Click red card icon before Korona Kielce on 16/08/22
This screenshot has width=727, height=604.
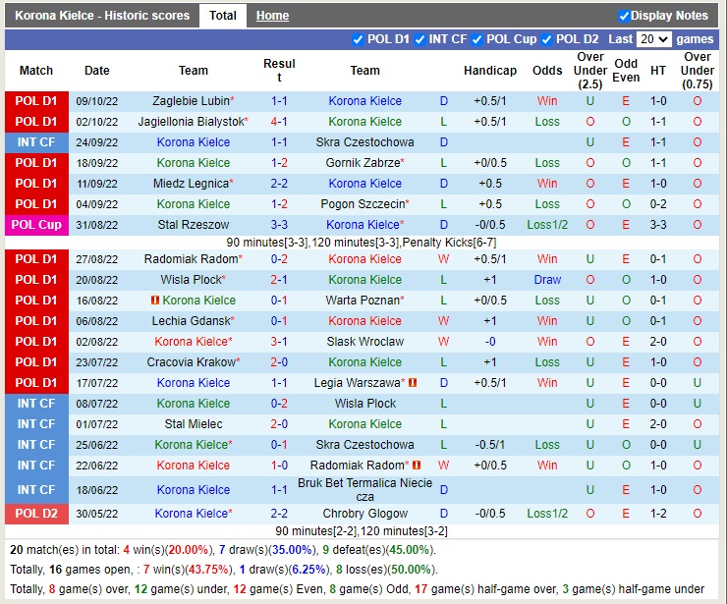pyautogui.click(x=155, y=301)
